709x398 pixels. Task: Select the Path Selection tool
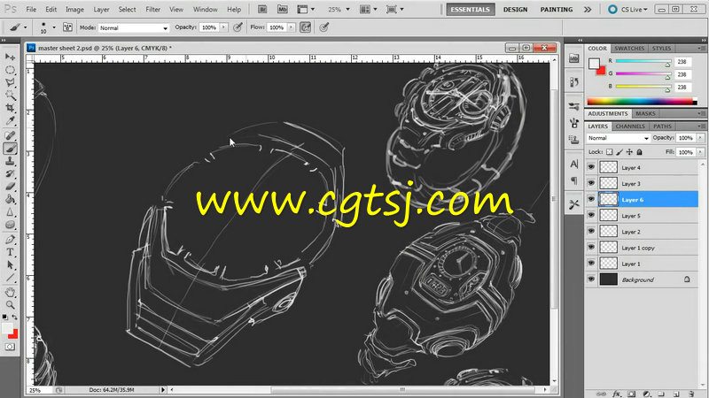(x=10, y=264)
